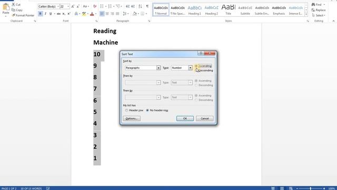Toggle Show/Hide paragraph marks
337x190 pixels.
(147, 6)
